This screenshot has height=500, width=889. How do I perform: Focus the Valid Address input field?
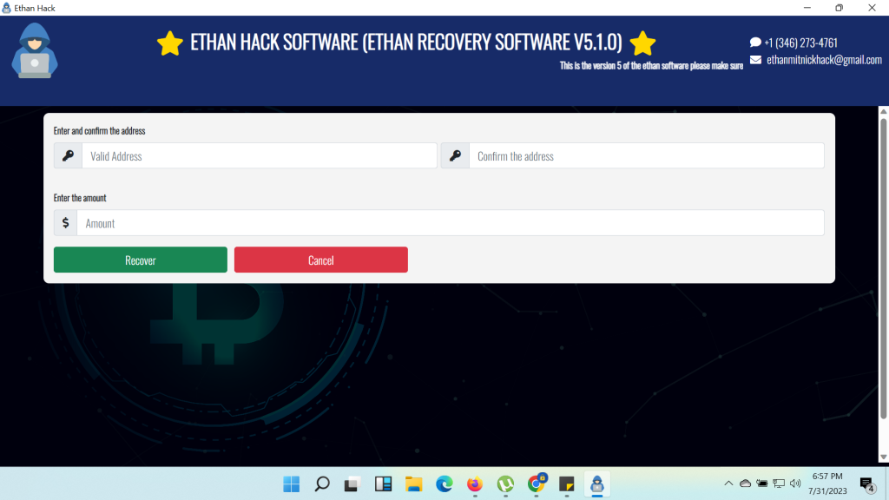coord(259,156)
